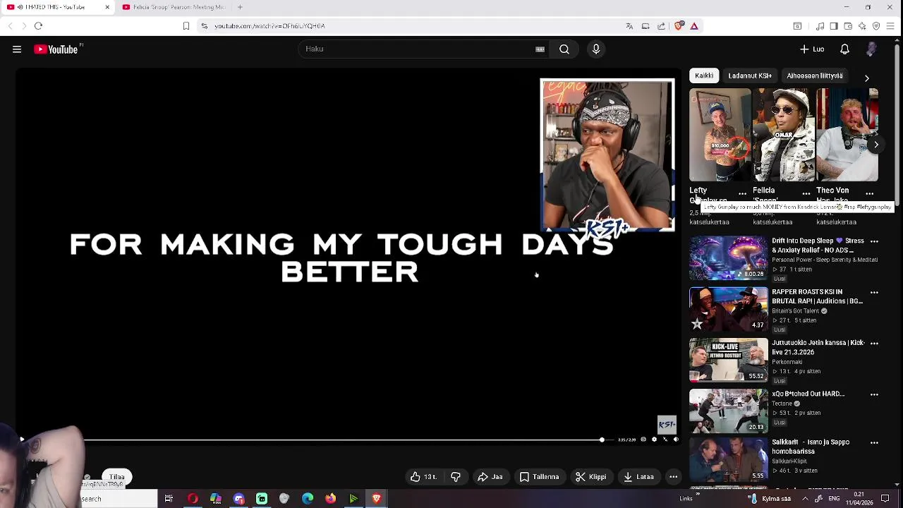
Task: Click the search magnifier button
Action: (564, 49)
